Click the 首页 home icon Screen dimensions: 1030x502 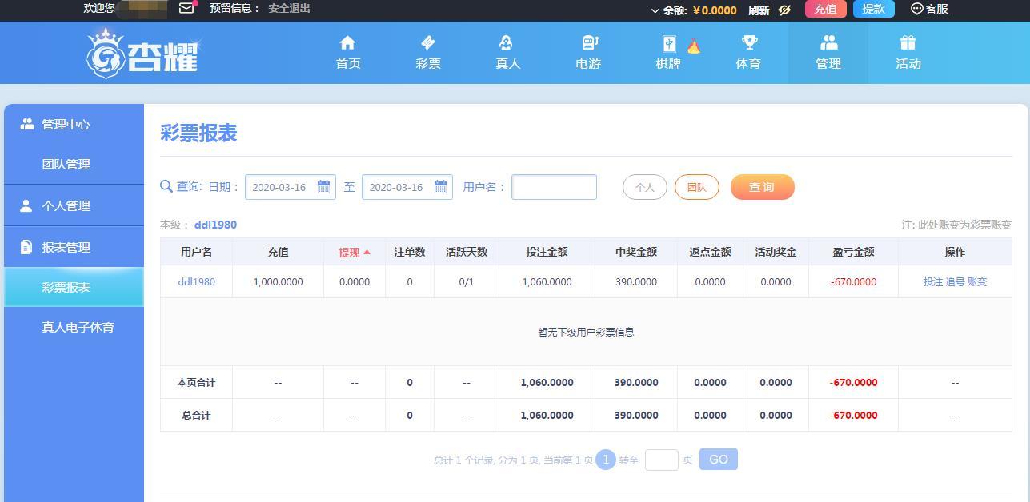pos(347,42)
